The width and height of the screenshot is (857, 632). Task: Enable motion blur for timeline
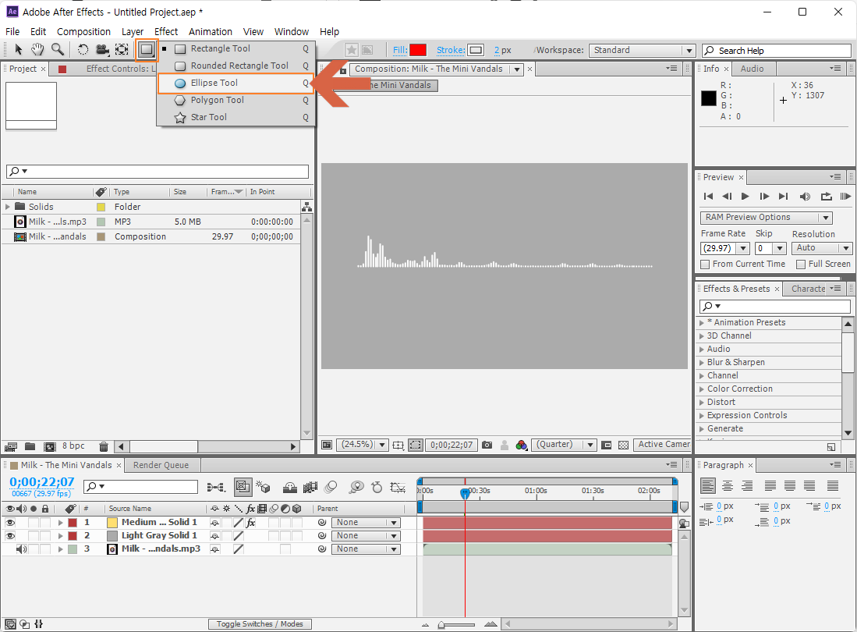point(331,487)
